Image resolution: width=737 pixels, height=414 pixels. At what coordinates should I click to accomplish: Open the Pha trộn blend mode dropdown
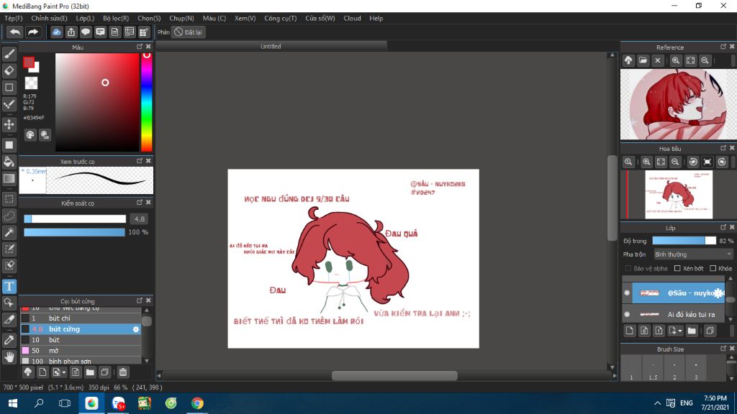[693, 254]
